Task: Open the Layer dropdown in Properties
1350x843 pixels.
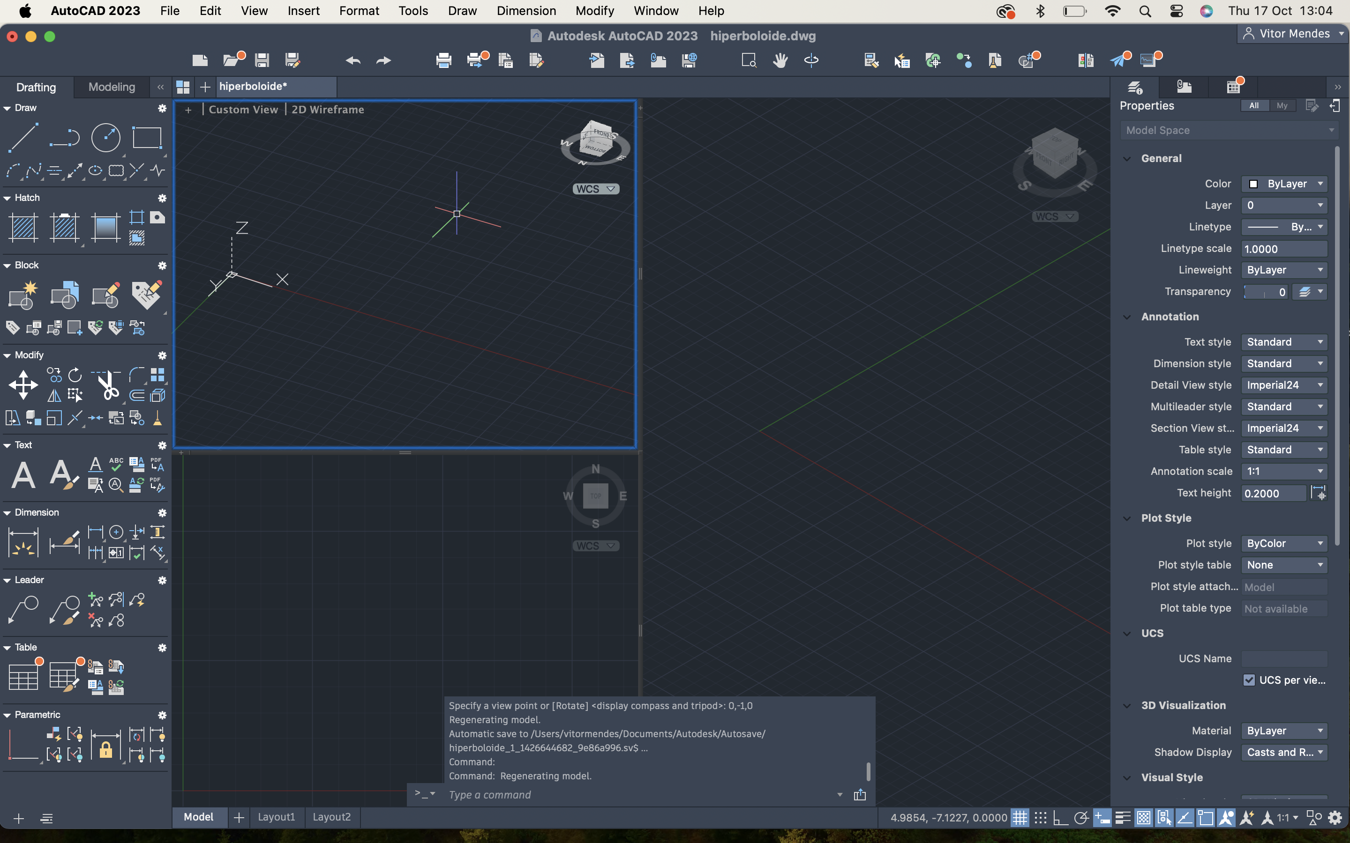Action: pos(1283,205)
